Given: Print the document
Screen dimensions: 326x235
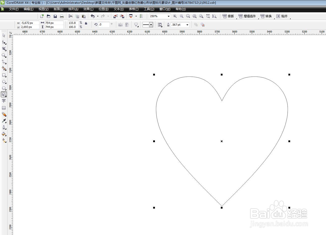Looking at the screenshot, I should coord(62,16).
